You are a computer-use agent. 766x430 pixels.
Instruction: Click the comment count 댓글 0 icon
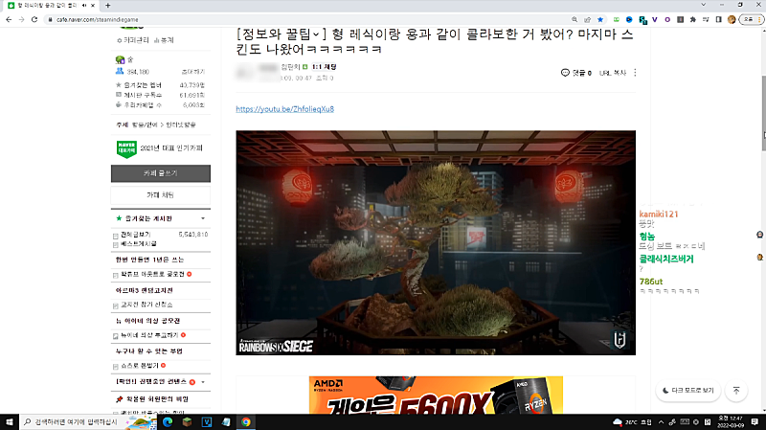coord(576,73)
